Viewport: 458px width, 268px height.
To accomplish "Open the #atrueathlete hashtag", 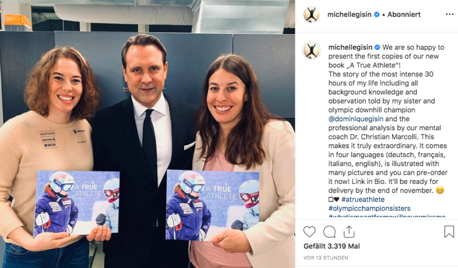I will pos(363,199).
